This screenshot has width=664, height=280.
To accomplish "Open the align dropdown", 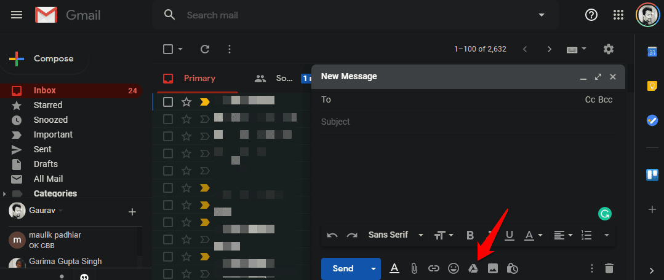I will tap(564, 235).
